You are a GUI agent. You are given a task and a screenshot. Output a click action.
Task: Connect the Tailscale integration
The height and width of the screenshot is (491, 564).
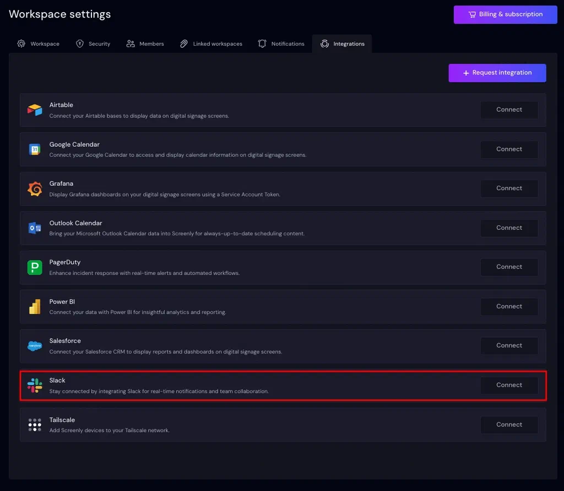[509, 424]
